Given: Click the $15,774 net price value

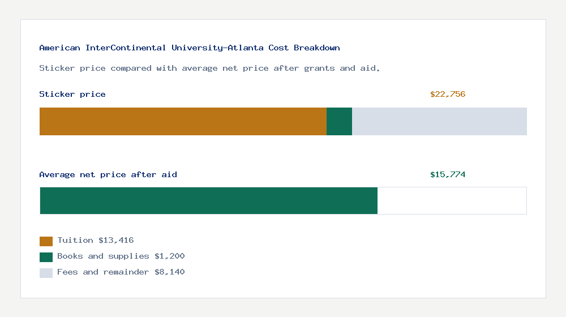Looking at the screenshot, I should tap(448, 175).
